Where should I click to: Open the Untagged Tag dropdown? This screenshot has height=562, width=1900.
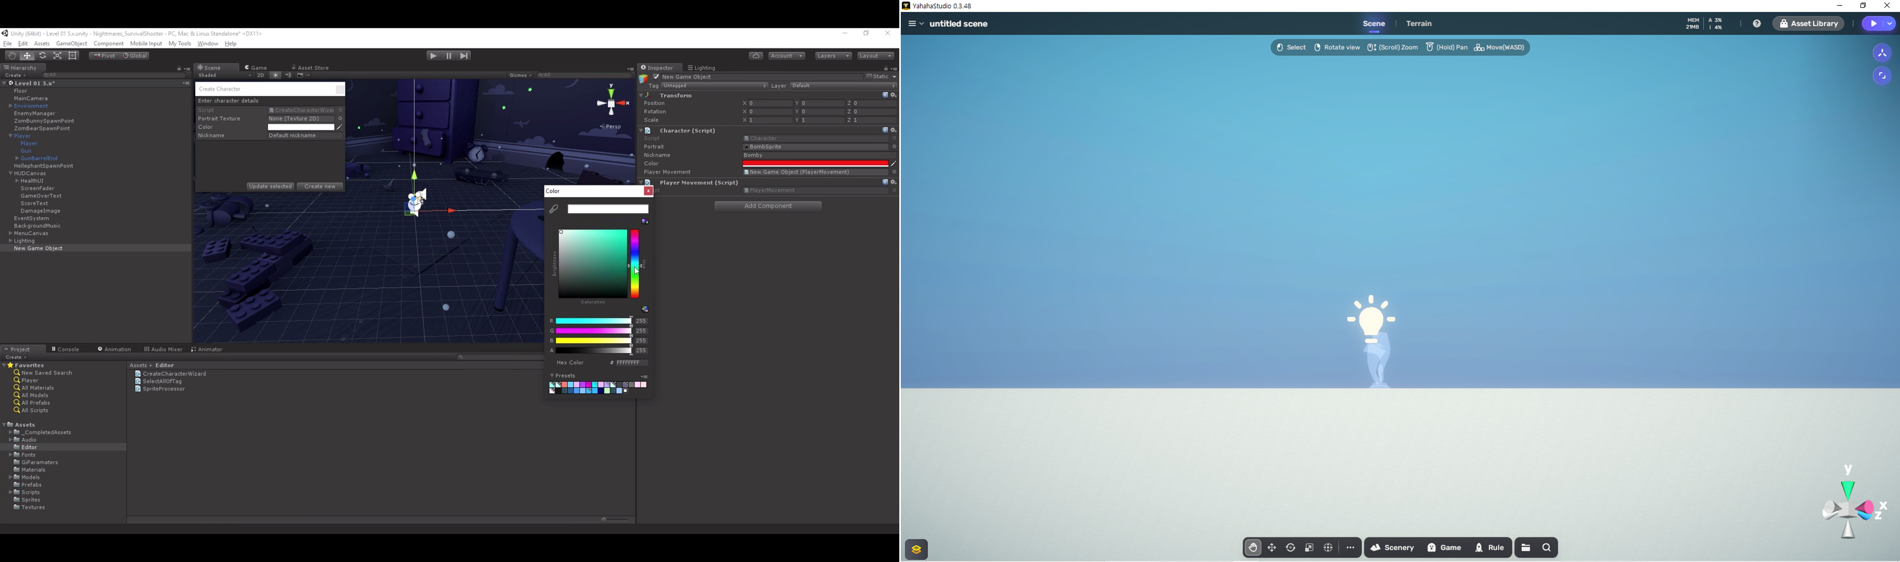point(714,86)
